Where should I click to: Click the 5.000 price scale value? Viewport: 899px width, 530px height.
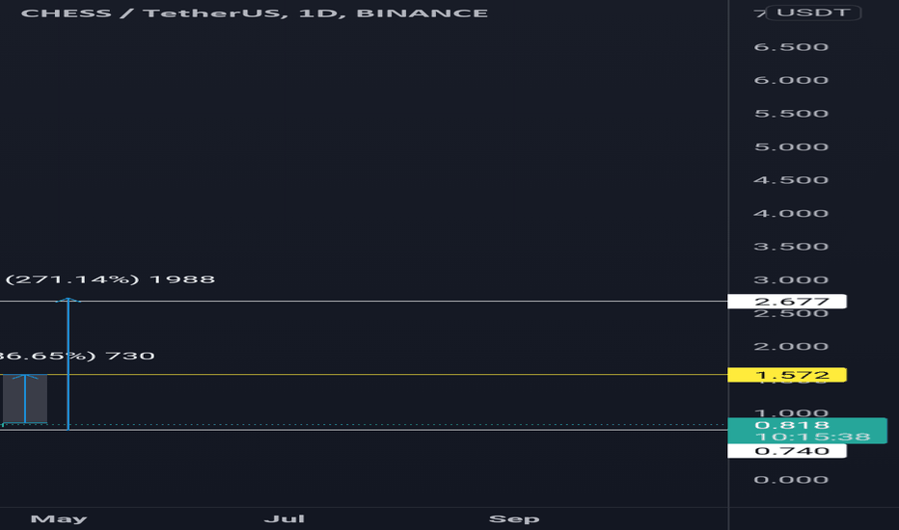click(791, 146)
